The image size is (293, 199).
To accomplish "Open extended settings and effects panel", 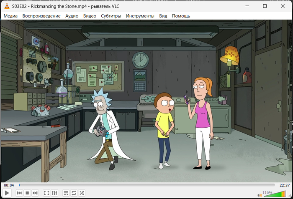I will click(54, 193).
